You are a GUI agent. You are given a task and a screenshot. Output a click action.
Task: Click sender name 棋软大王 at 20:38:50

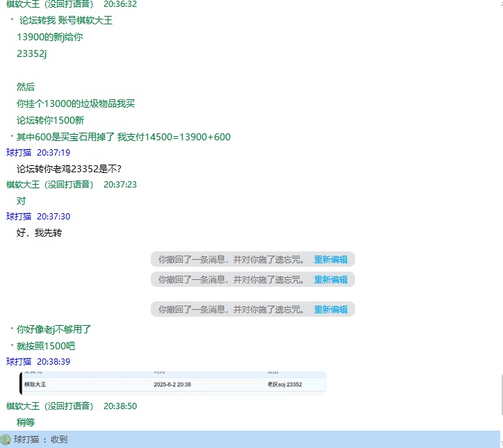pyautogui.click(x=50, y=406)
